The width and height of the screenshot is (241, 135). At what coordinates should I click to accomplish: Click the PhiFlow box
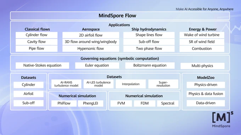(64, 103)
